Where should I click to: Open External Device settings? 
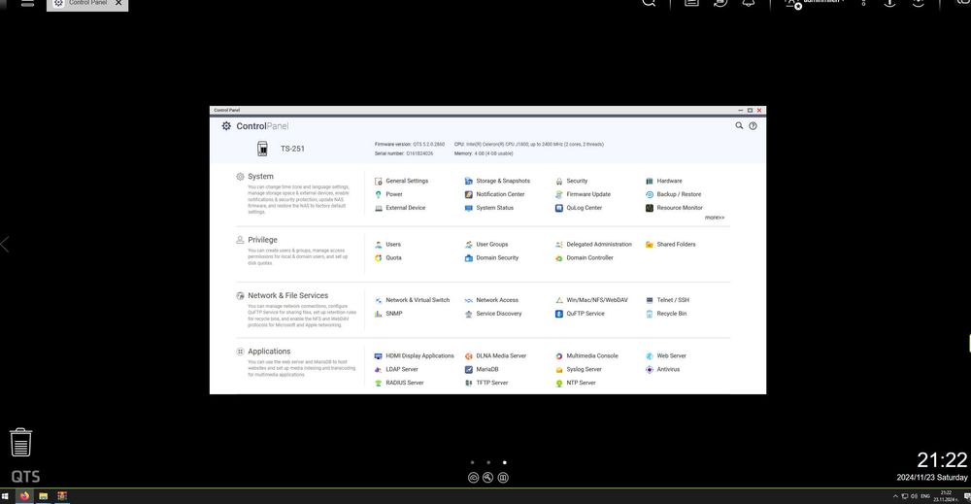pos(400,208)
